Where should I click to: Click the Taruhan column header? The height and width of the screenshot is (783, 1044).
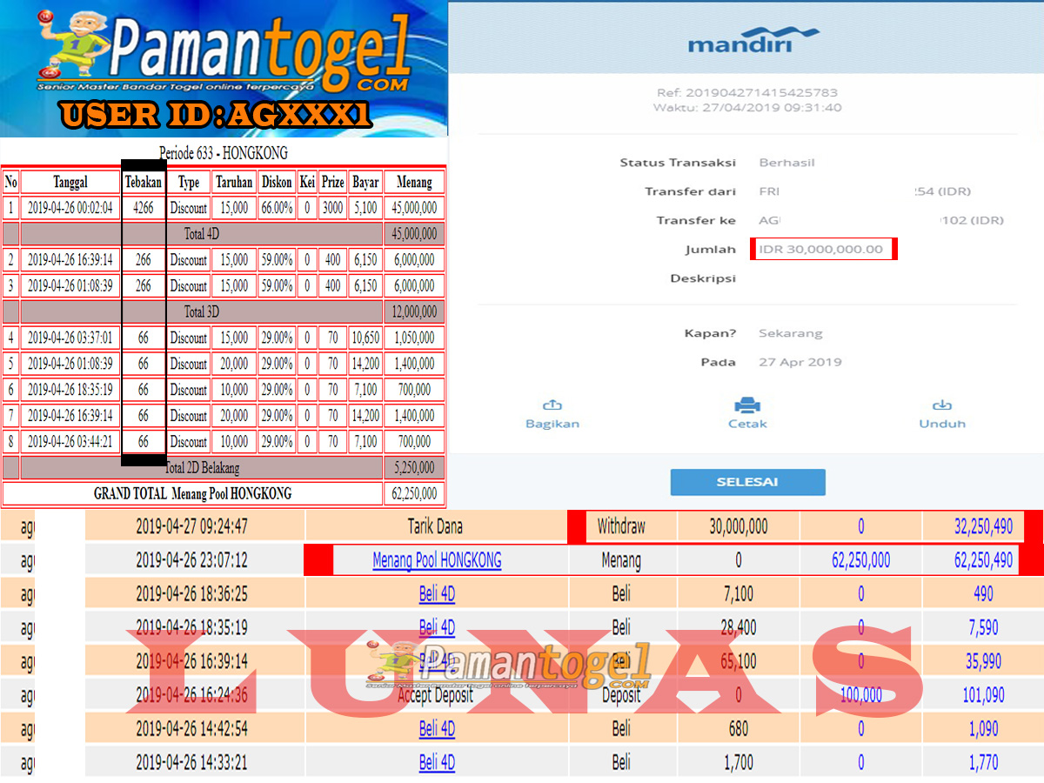[x=234, y=182]
